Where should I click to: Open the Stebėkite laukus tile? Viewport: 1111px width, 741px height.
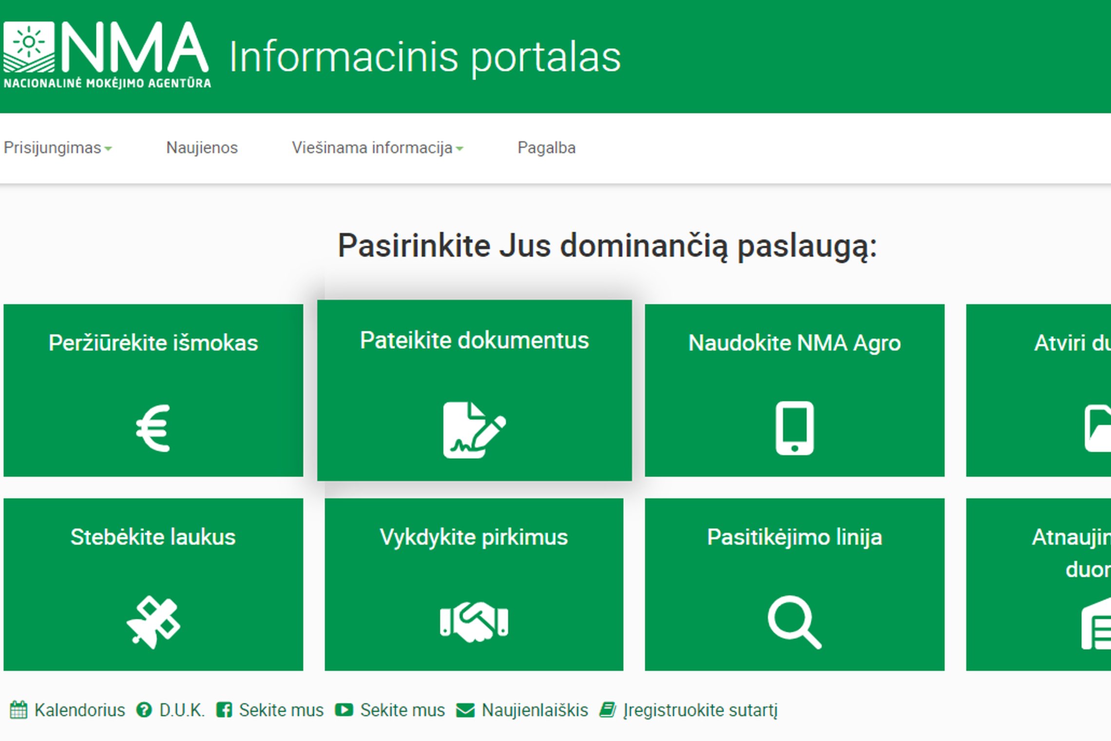(153, 584)
